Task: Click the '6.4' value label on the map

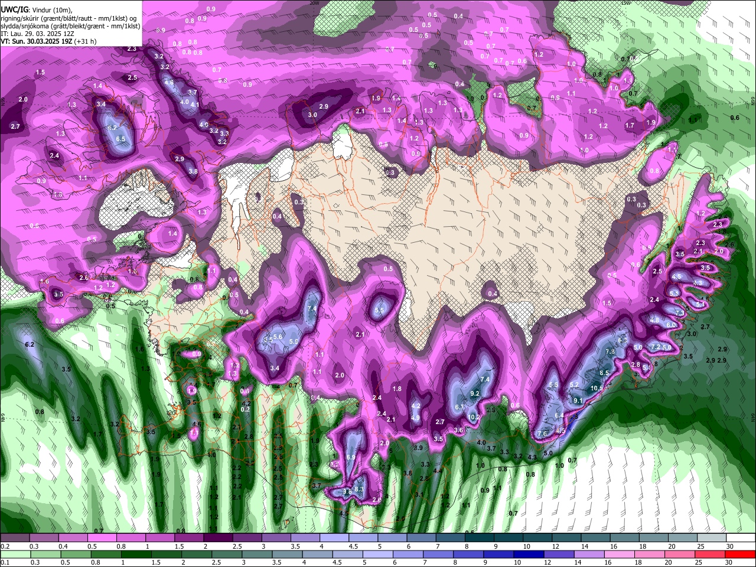Action: coord(559,415)
